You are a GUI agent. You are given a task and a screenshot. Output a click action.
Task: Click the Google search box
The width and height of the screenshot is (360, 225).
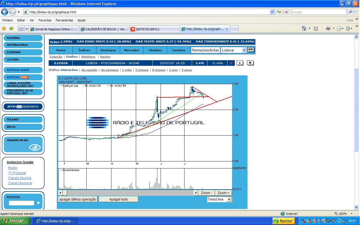click(x=319, y=12)
